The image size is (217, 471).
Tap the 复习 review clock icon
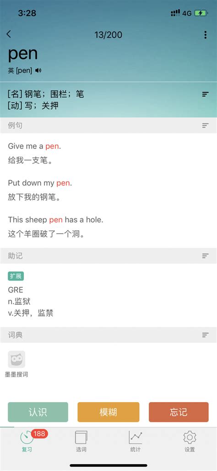(27, 437)
